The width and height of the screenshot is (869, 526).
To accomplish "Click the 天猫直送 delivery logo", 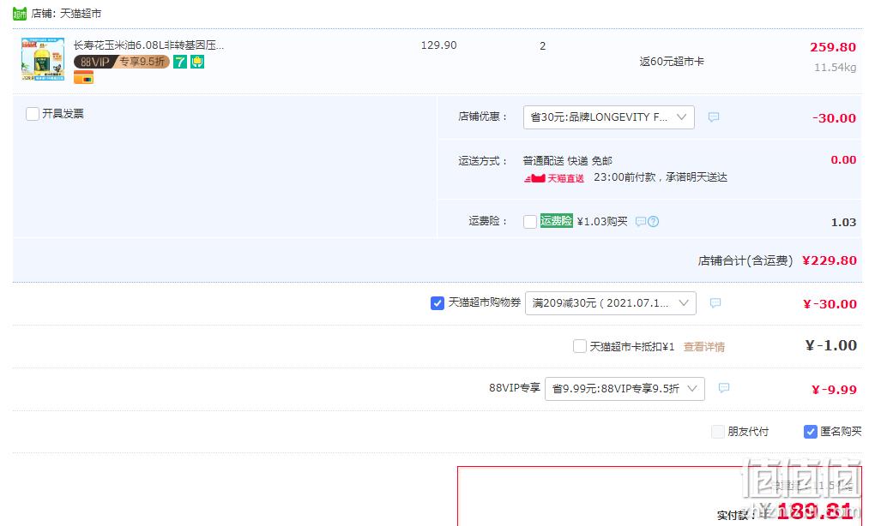I will click(553, 178).
